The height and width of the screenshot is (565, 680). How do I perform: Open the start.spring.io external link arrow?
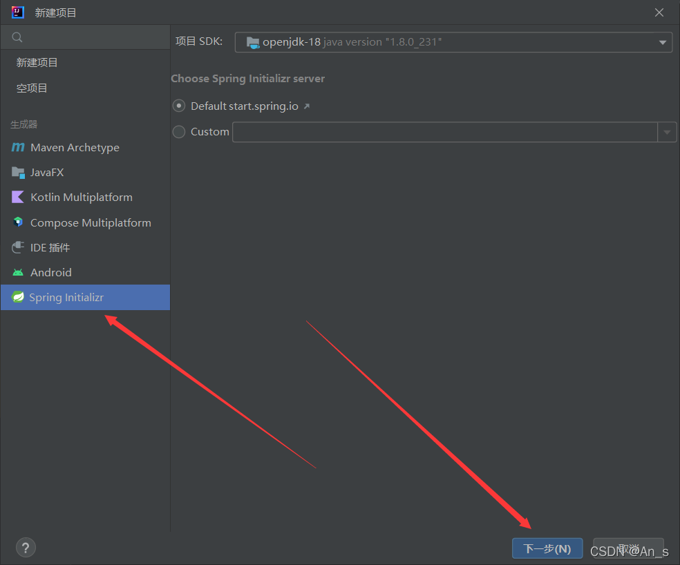pos(307,106)
